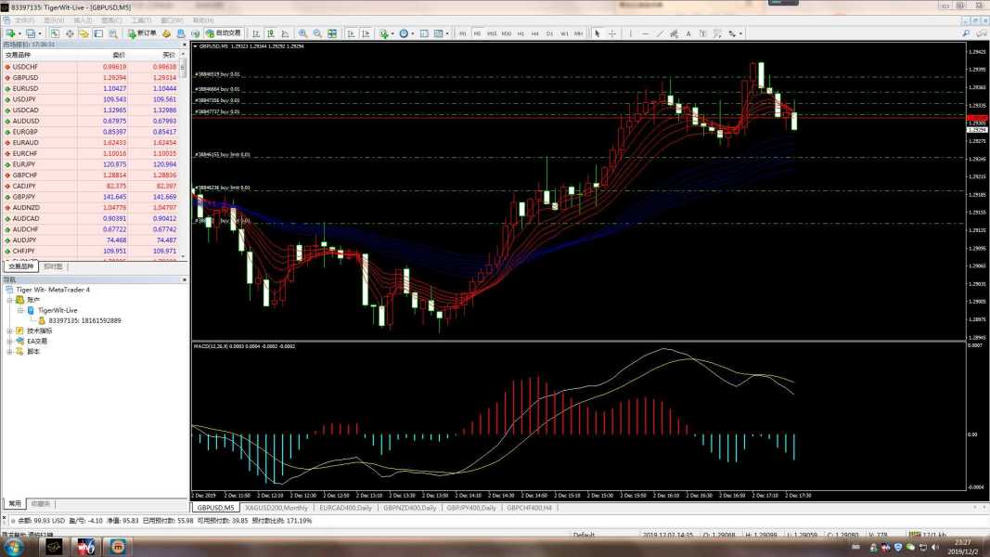Screen dimensions: 990x557
Task: Click the New Order (新订单) toolbar button
Action: [x=143, y=33]
